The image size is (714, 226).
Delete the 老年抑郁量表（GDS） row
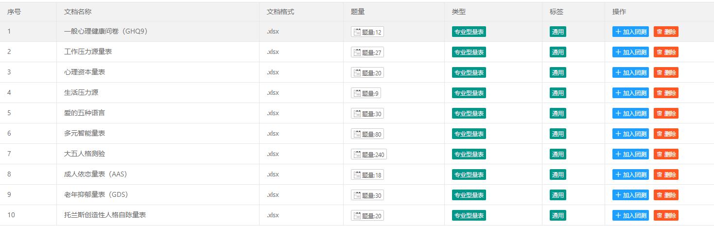666,195
